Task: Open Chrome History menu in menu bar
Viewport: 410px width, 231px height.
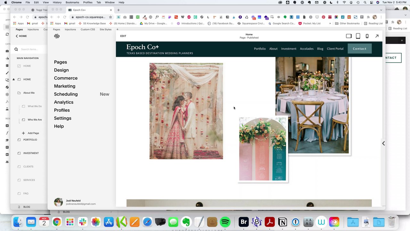Action: [57, 2]
